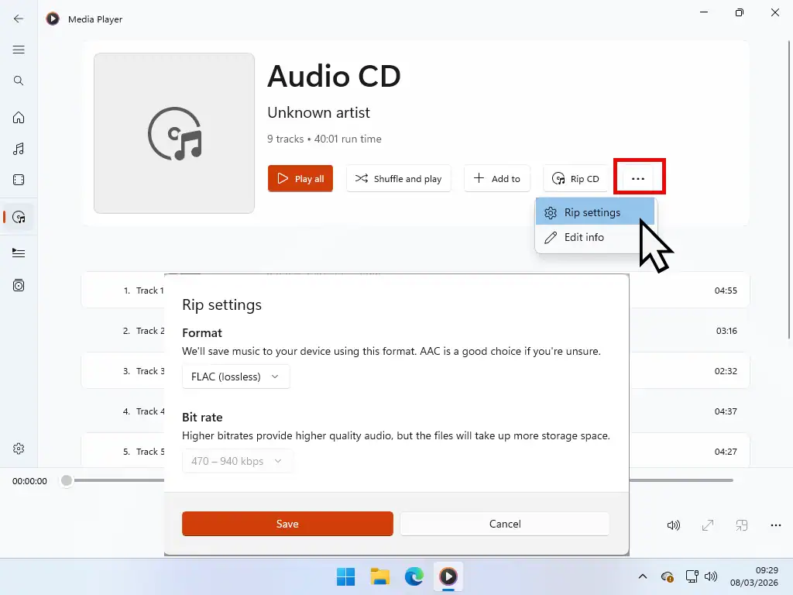Cancel the Rip settings dialog
This screenshot has width=793, height=595.
[x=504, y=524]
